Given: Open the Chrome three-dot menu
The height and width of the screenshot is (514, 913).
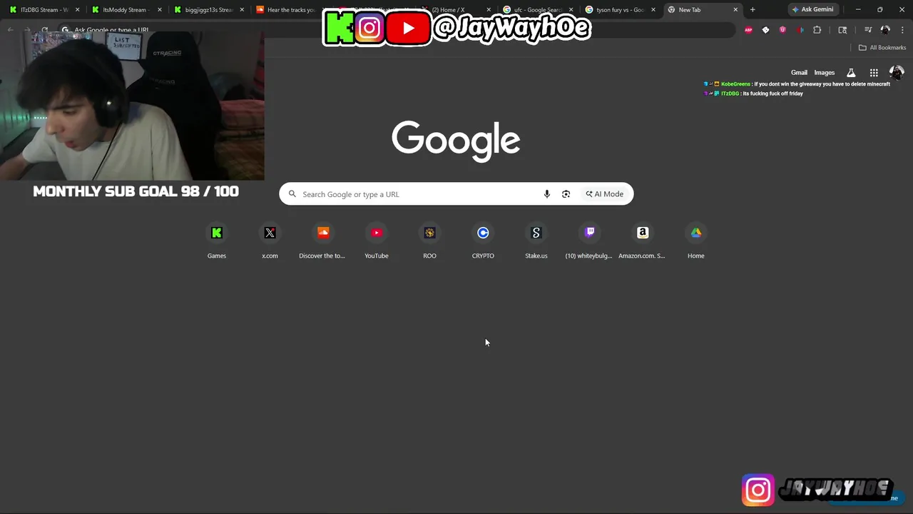Looking at the screenshot, I should point(902,30).
